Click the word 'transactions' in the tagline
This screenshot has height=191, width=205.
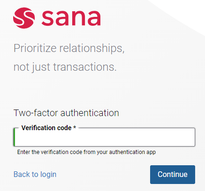(85, 67)
